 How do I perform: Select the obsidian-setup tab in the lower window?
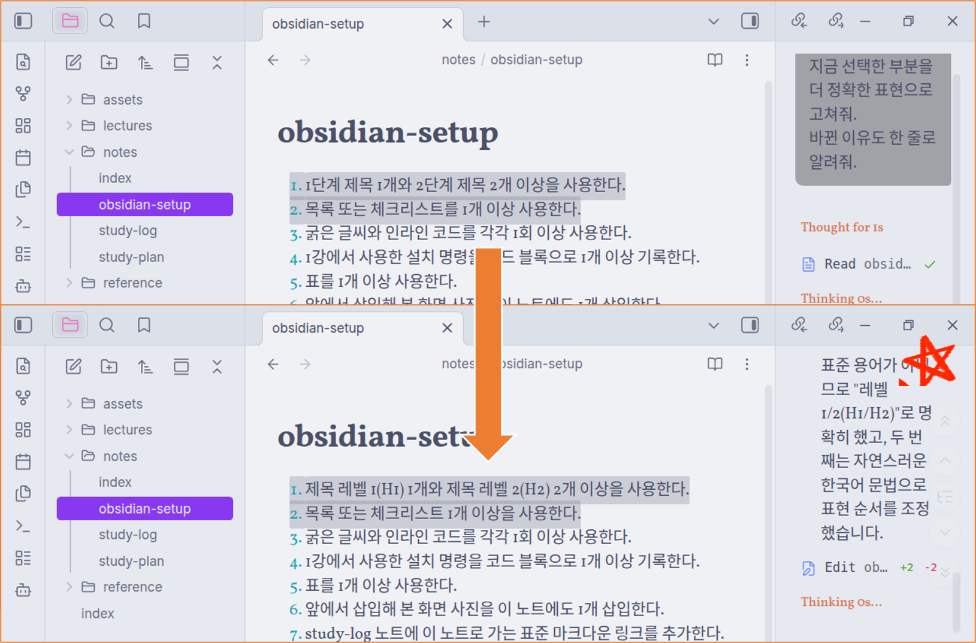[362, 328]
